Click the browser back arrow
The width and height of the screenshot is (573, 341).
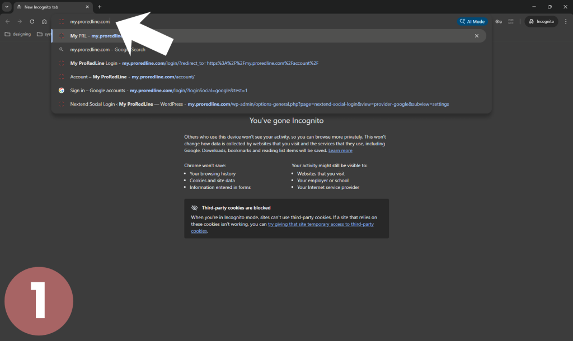[7, 21]
